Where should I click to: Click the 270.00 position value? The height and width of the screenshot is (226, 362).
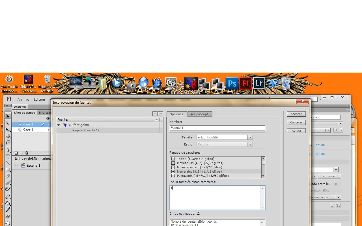click(320, 145)
